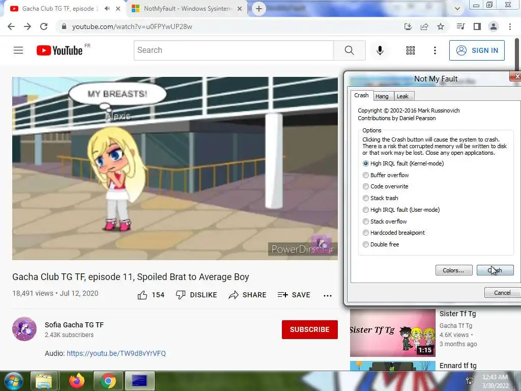This screenshot has height=391, width=521.
Task: Open the Chrome profile avatar
Action: point(494,26)
